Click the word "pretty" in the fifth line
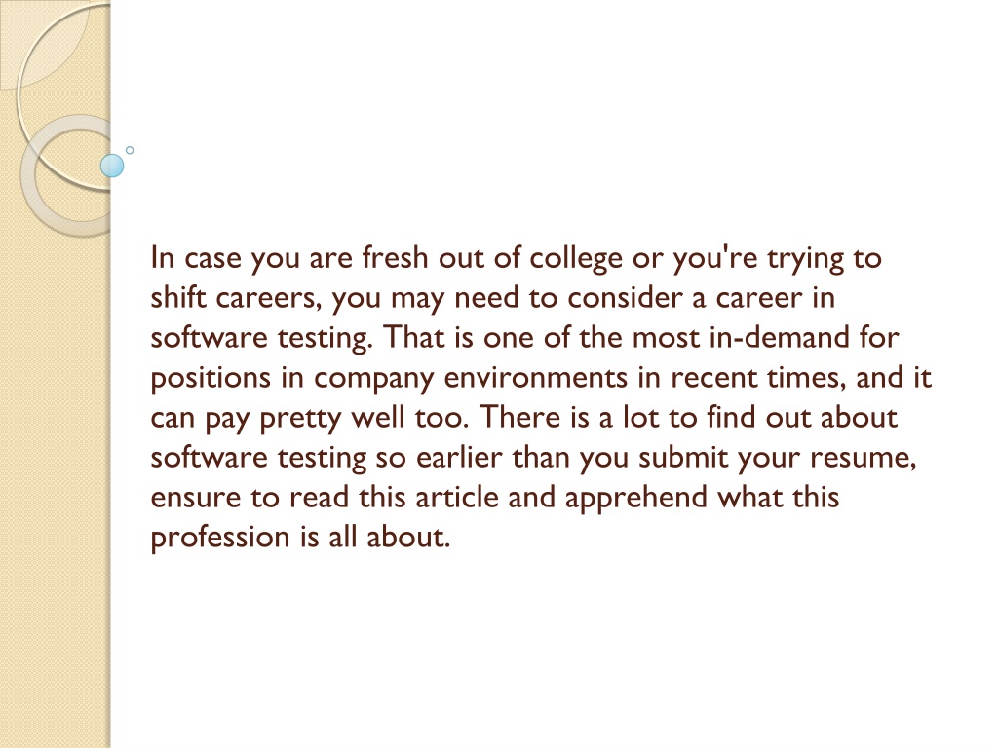 [x=300, y=419]
